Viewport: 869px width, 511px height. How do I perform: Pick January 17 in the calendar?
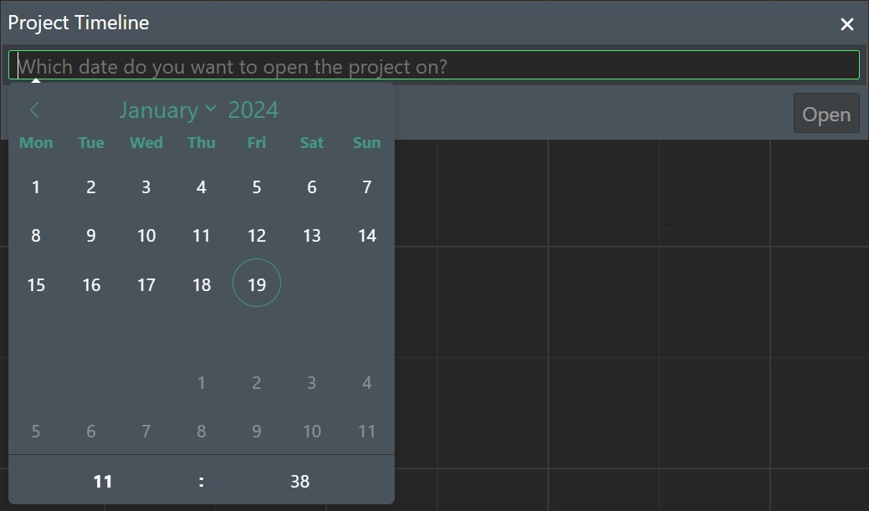click(x=146, y=284)
